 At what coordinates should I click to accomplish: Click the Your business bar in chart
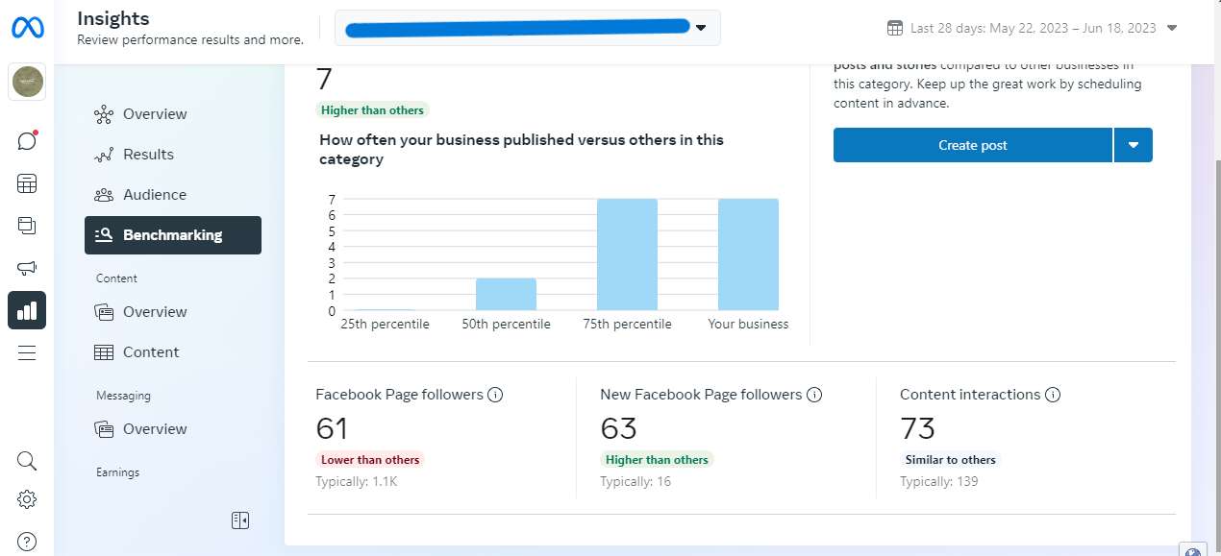pos(748,254)
